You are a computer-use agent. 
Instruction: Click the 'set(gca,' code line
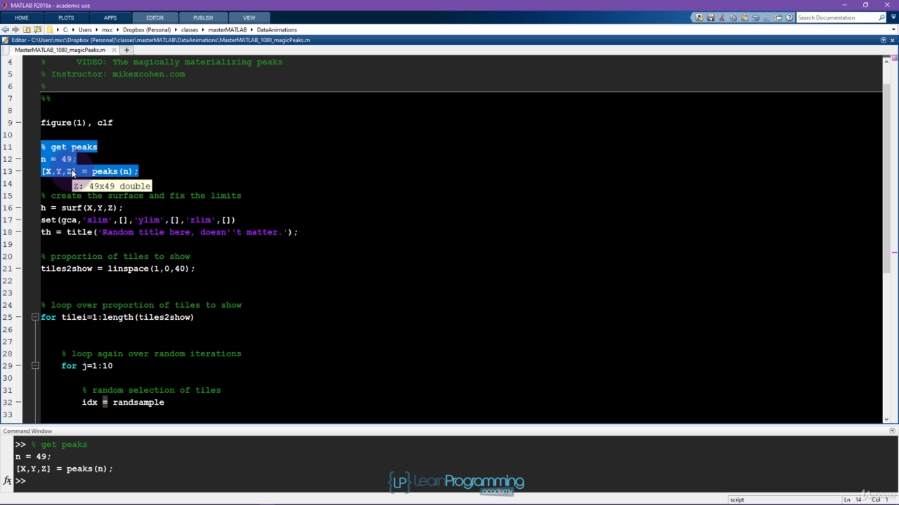[138, 220]
